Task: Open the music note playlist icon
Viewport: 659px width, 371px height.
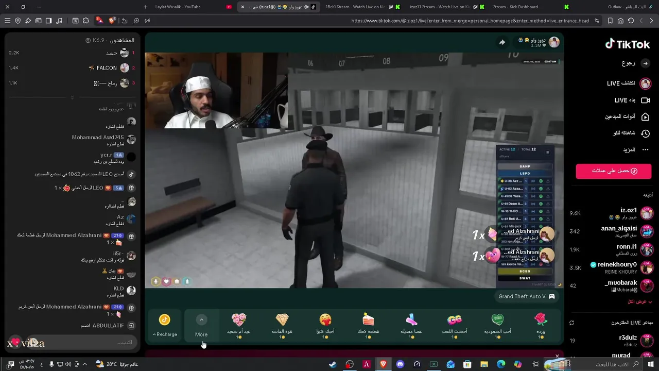Action: click(x=59, y=21)
